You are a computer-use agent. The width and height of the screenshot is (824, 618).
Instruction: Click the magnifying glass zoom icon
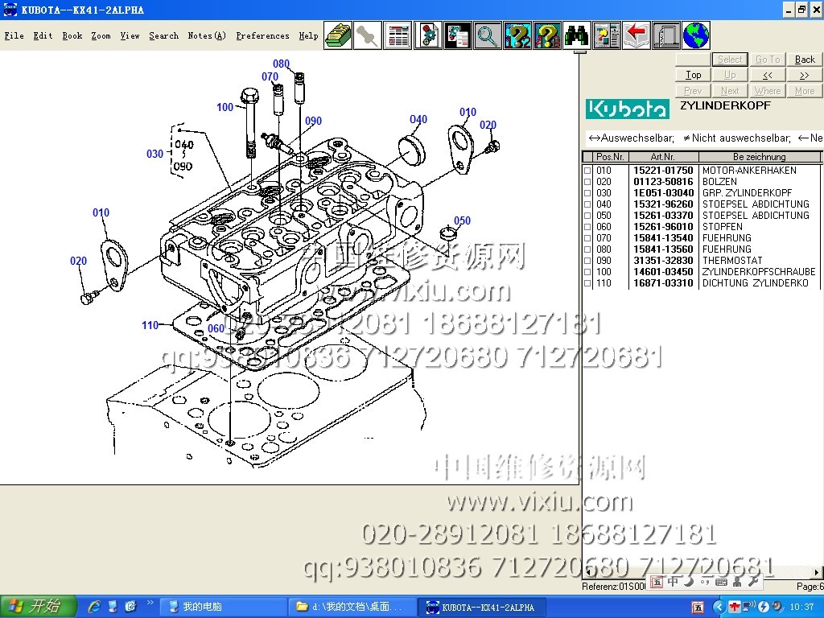coord(487,35)
